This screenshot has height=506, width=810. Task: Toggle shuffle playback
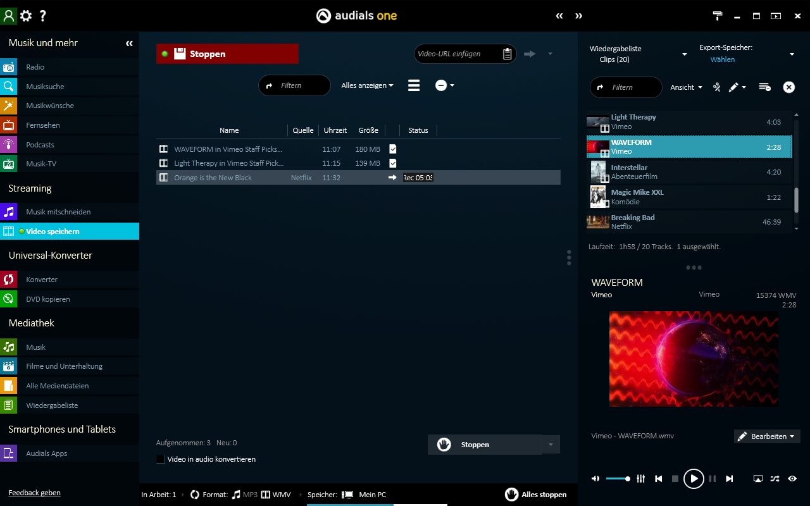pos(775,479)
